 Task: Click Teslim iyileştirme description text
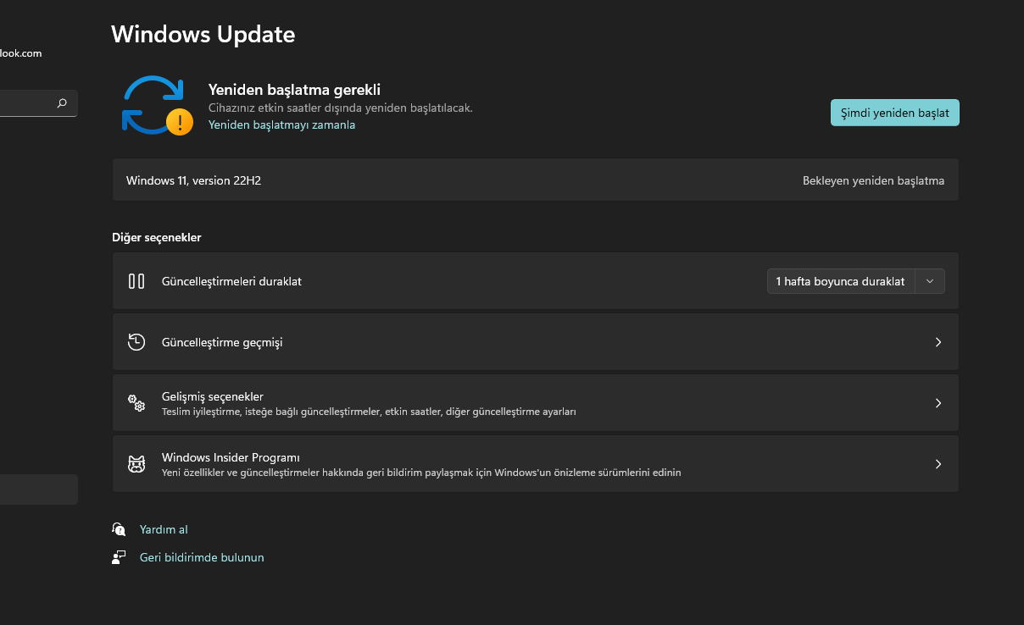pos(369,412)
